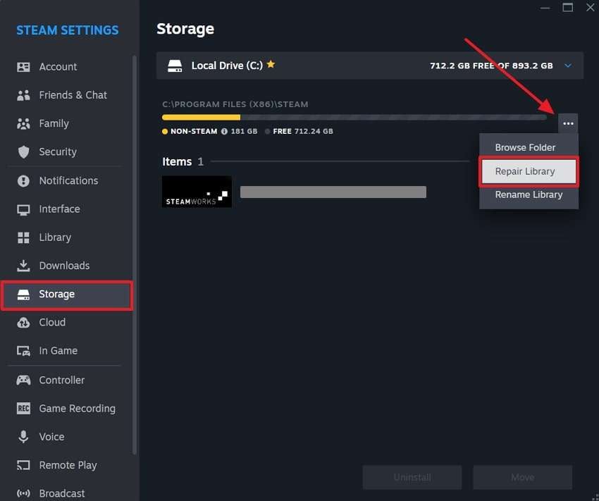Select the Storage settings tab
The width and height of the screenshot is (599, 501).
67,295
